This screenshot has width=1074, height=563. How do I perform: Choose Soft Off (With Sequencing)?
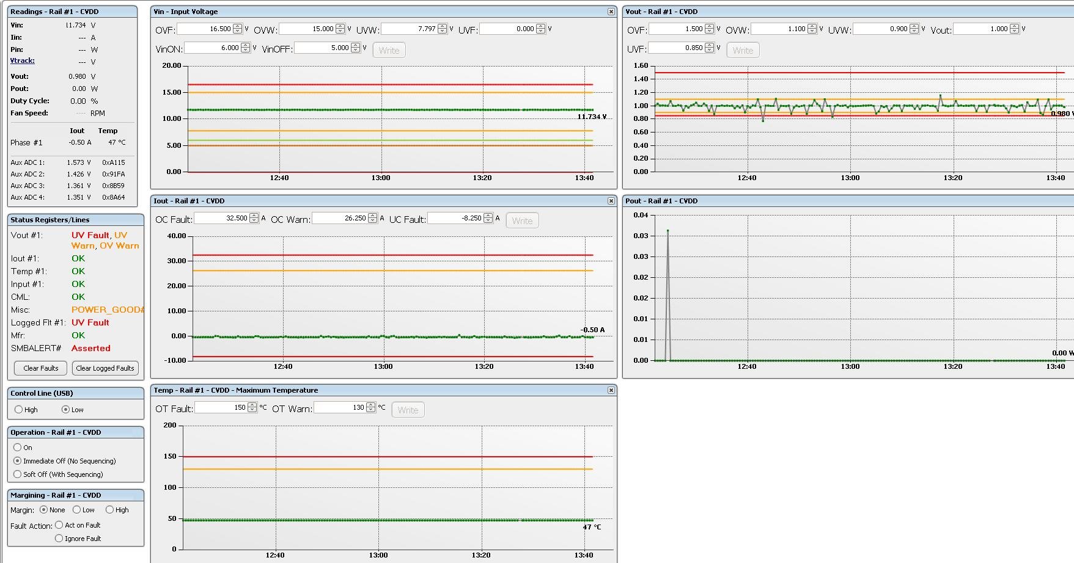coord(17,474)
